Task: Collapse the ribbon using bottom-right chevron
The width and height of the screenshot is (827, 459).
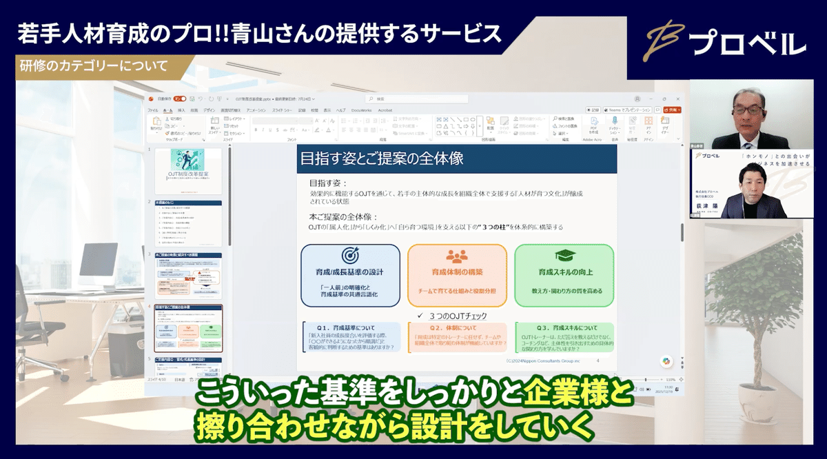Action: (678, 139)
